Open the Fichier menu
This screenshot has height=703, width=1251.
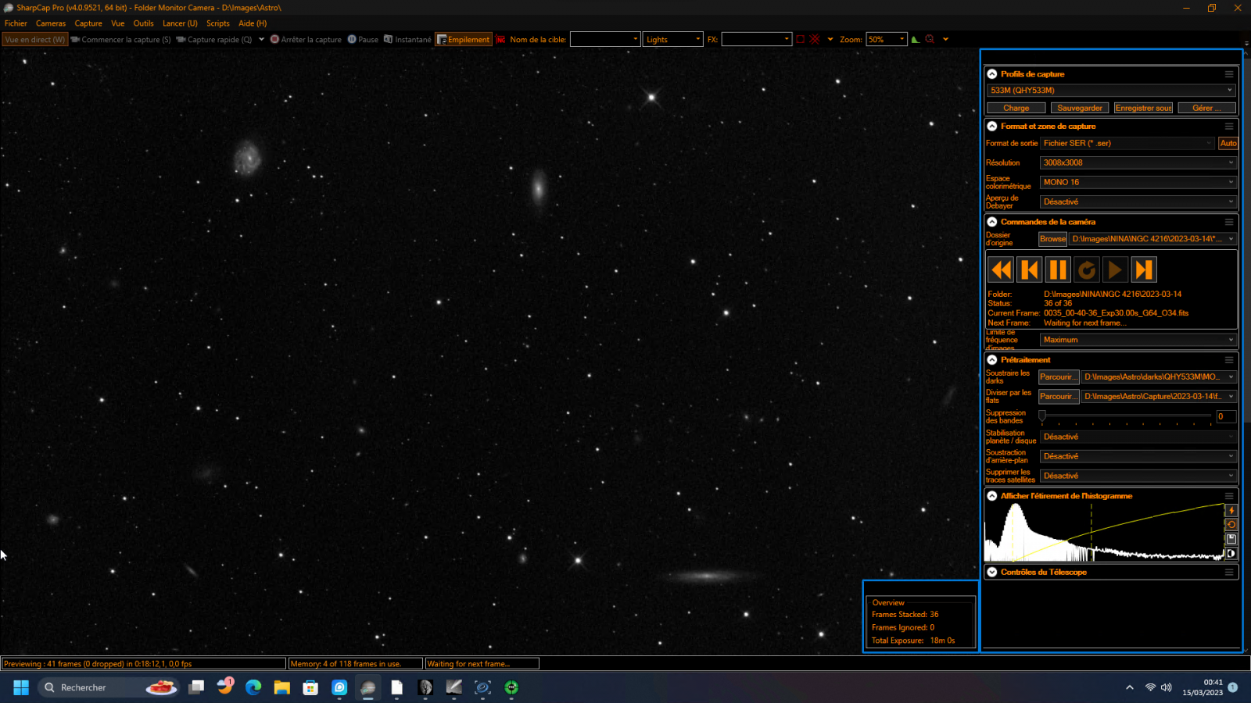[x=16, y=23]
